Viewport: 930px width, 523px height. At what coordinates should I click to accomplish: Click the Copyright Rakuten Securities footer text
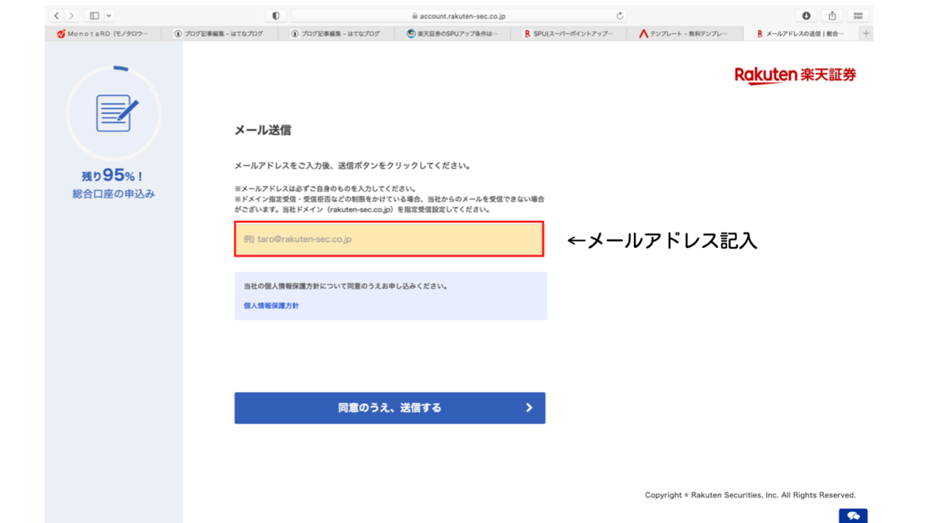[x=750, y=495]
